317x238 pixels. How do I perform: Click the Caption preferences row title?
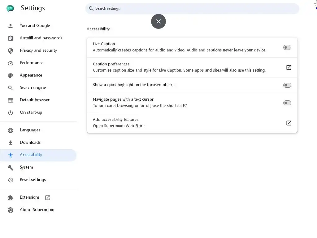[111, 64]
